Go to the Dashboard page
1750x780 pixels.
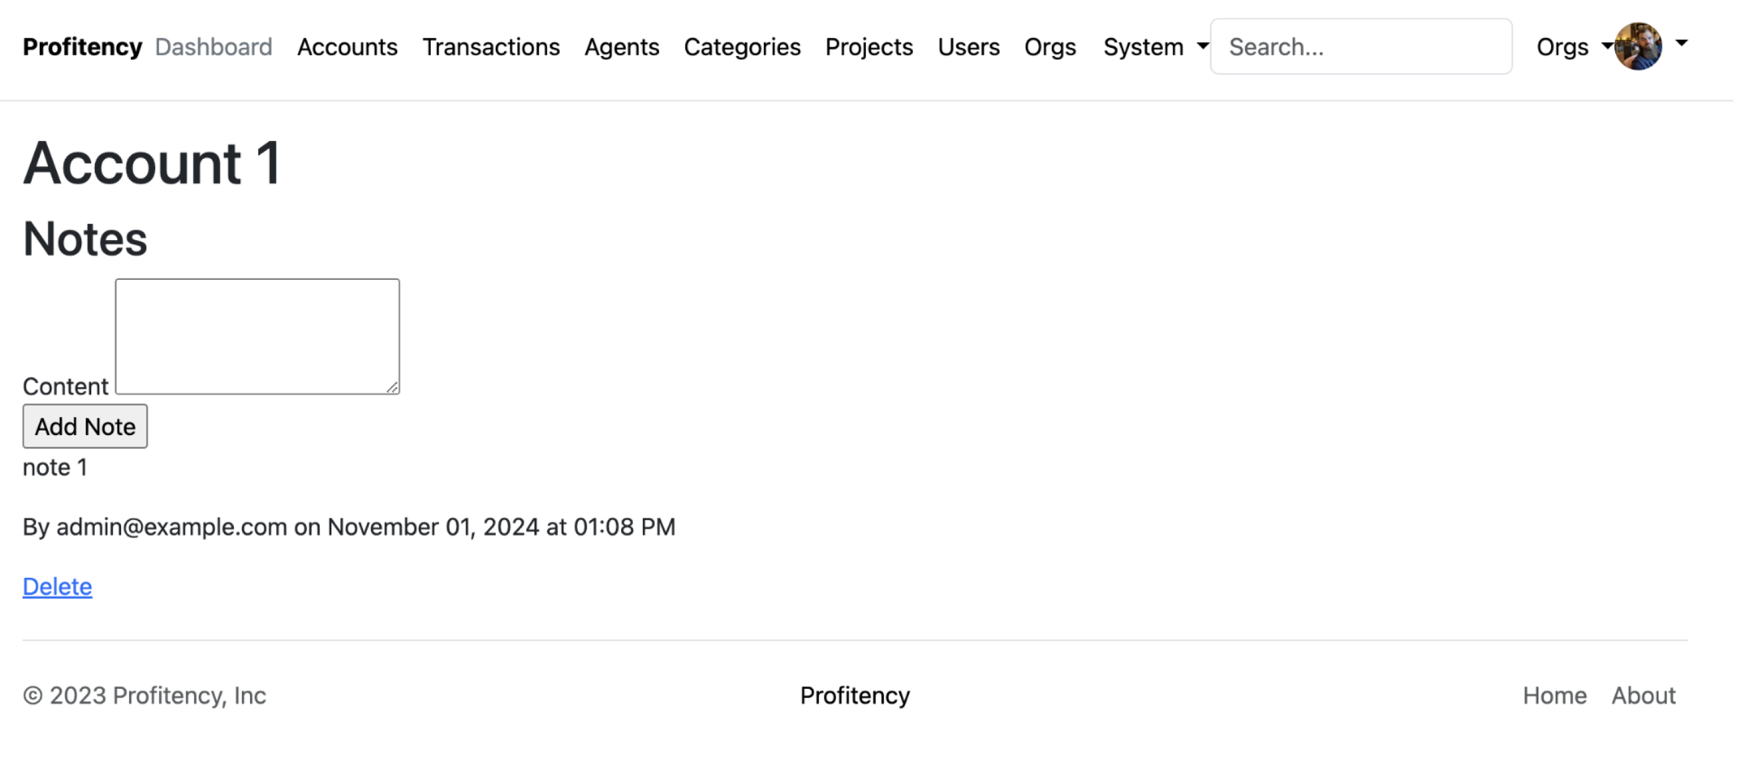[213, 47]
